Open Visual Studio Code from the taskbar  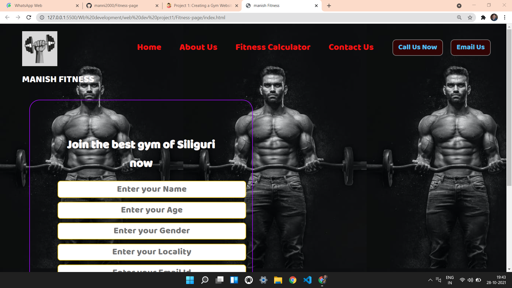307,280
